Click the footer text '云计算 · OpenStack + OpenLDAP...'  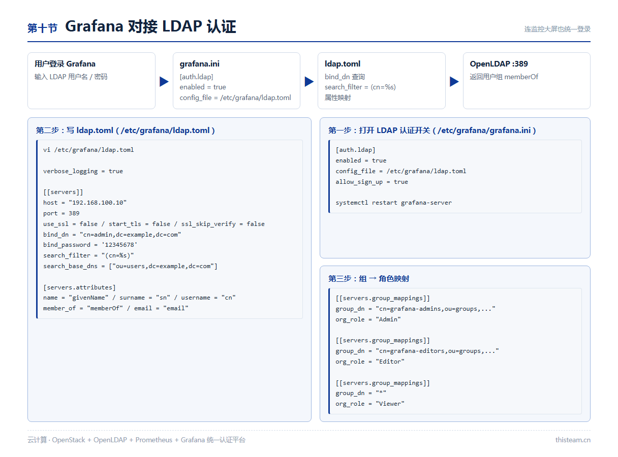pos(136,440)
